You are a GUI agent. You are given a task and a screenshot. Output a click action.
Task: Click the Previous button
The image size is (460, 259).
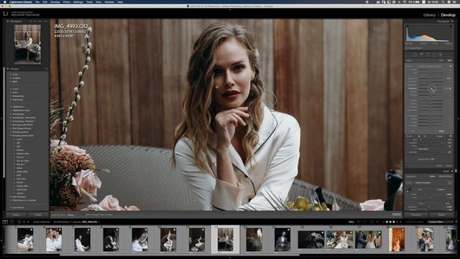point(416,215)
